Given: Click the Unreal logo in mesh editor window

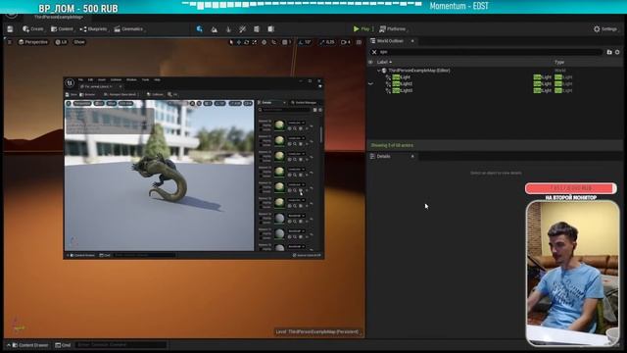Looking at the screenshot, I should (70, 82).
